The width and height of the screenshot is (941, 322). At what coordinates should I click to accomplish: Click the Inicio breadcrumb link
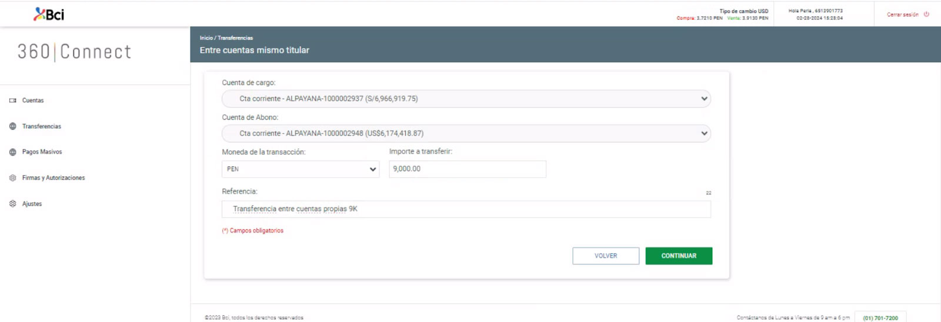coord(206,38)
